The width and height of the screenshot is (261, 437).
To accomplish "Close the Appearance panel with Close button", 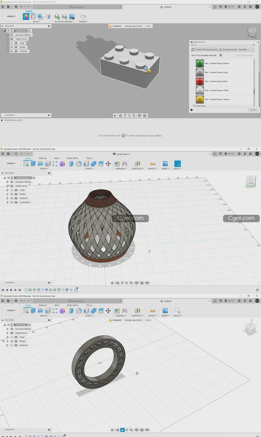I will (x=253, y=110).
